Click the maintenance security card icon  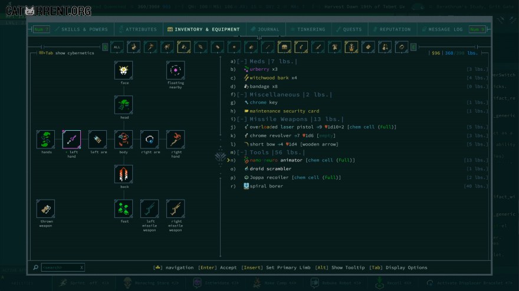pyautogui.click(x=246, y=111)
